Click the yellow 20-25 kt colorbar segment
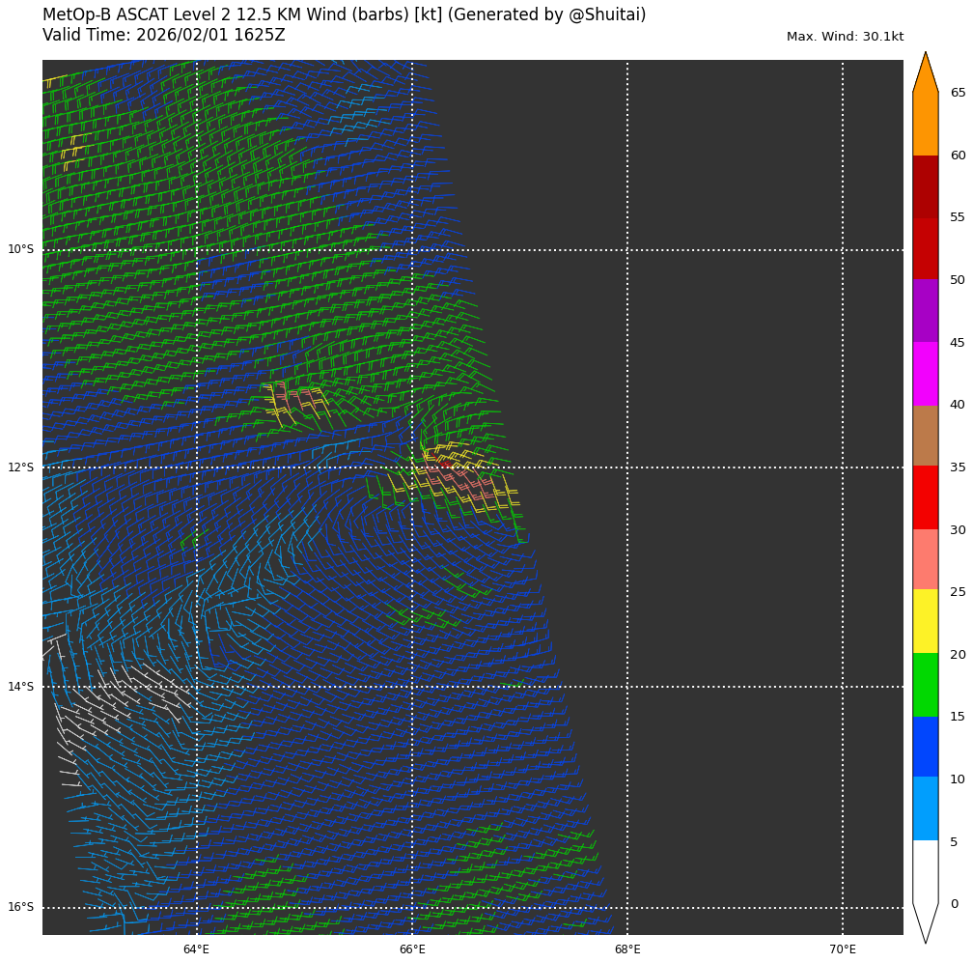The image size is (973, 963). (925, 621)
